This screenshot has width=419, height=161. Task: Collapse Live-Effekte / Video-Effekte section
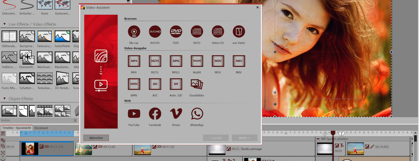pyautogui.click(x=4, y=24)
